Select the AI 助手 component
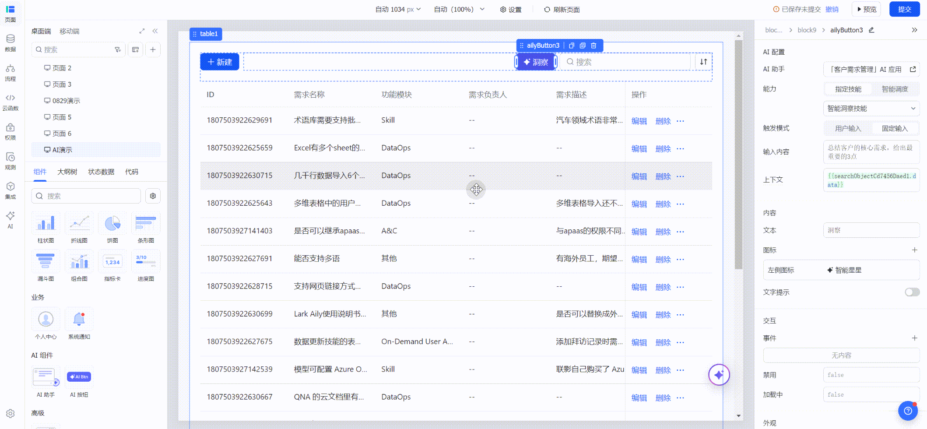 46,382
